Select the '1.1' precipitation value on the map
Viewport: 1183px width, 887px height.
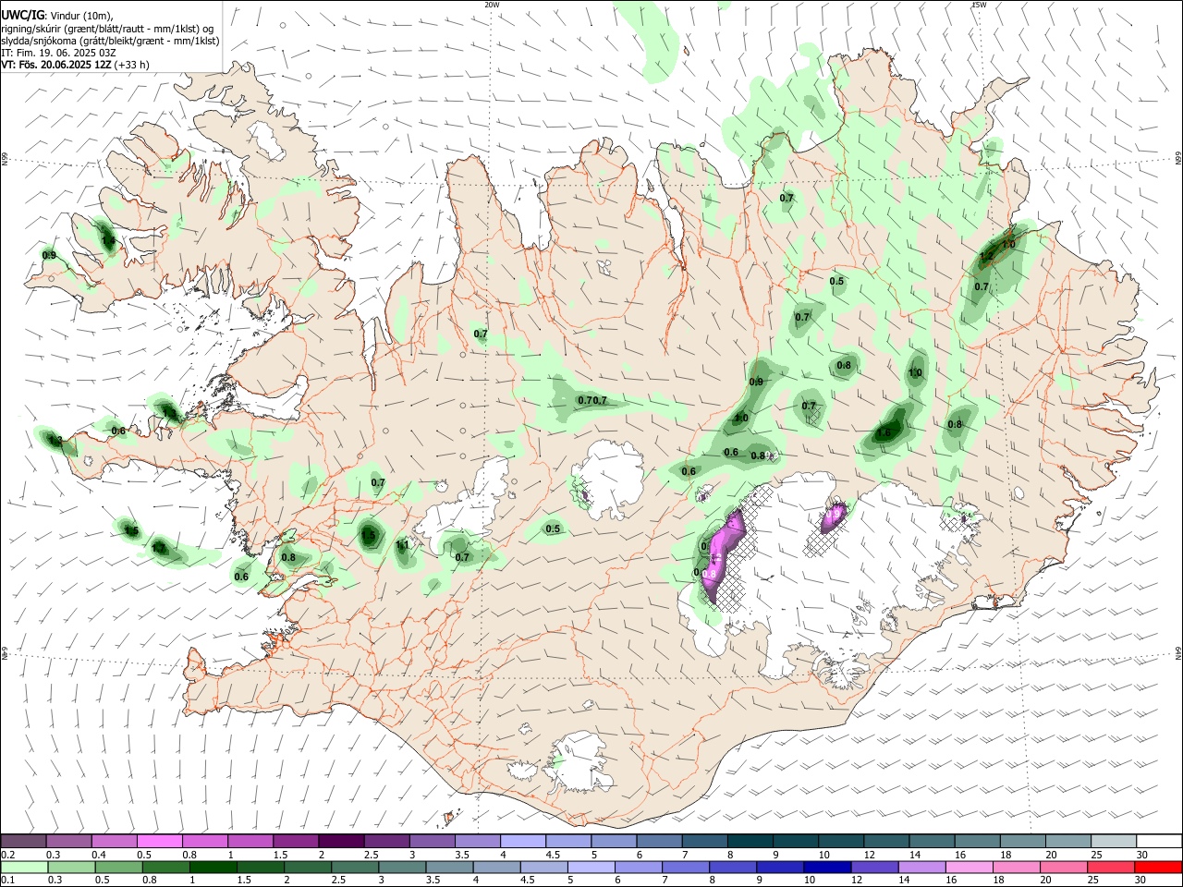402,545
